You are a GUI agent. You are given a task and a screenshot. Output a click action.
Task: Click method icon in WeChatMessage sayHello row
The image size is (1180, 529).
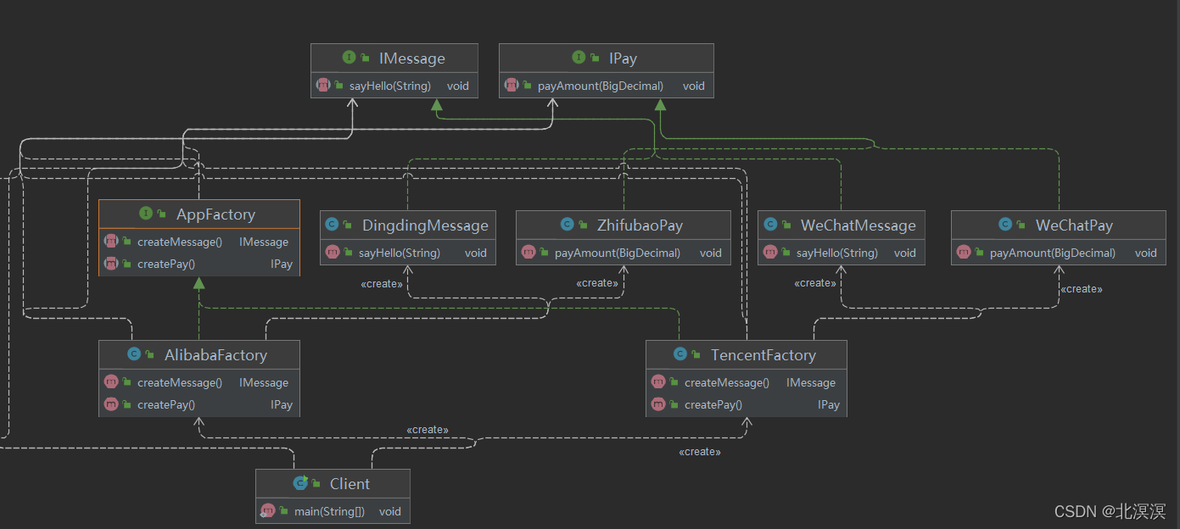770,252
